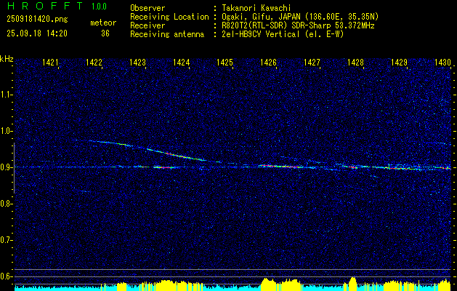457x291 pixels.
Task: Click the yellow signal level peak below 1428
Action: click(352, 282)
